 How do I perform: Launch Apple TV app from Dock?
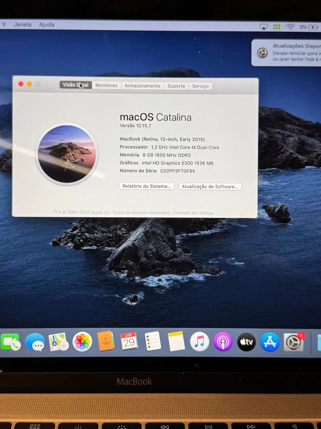(246, 342)
